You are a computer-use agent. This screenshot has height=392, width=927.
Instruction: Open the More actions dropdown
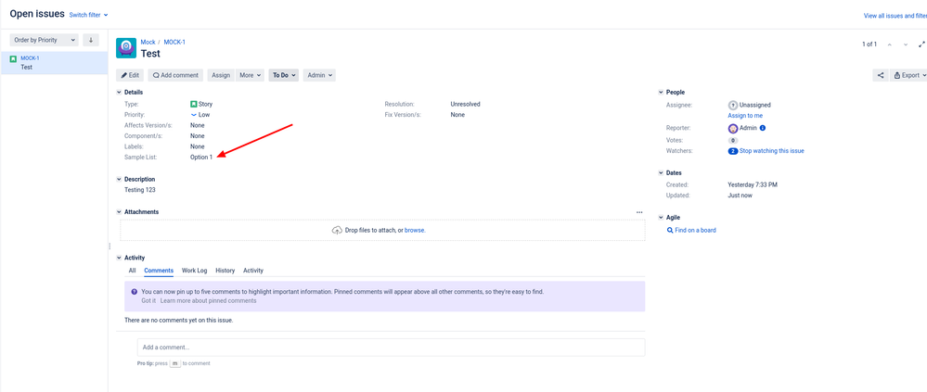coord(251,75)
